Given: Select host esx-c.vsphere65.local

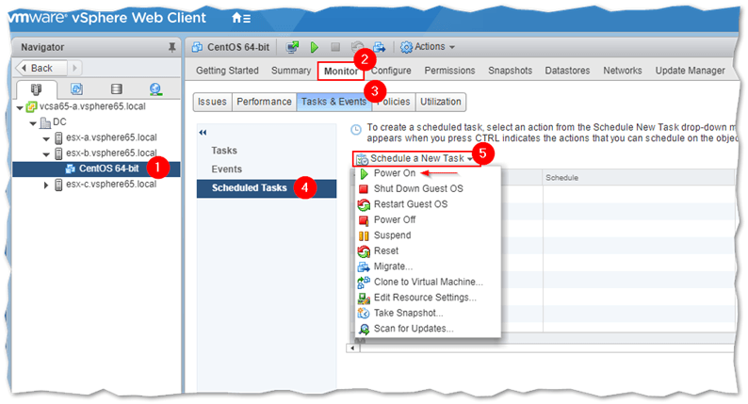Looking at the screenshot, I should (111, 185).
